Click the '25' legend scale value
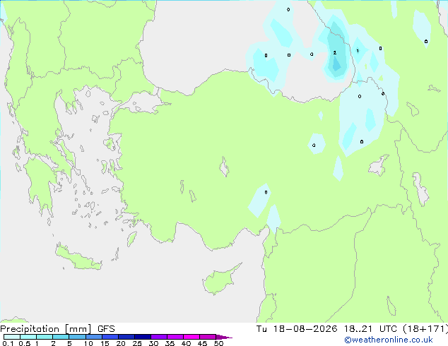The width and height of the screenshot is (448, 346). tap(137, 343)
